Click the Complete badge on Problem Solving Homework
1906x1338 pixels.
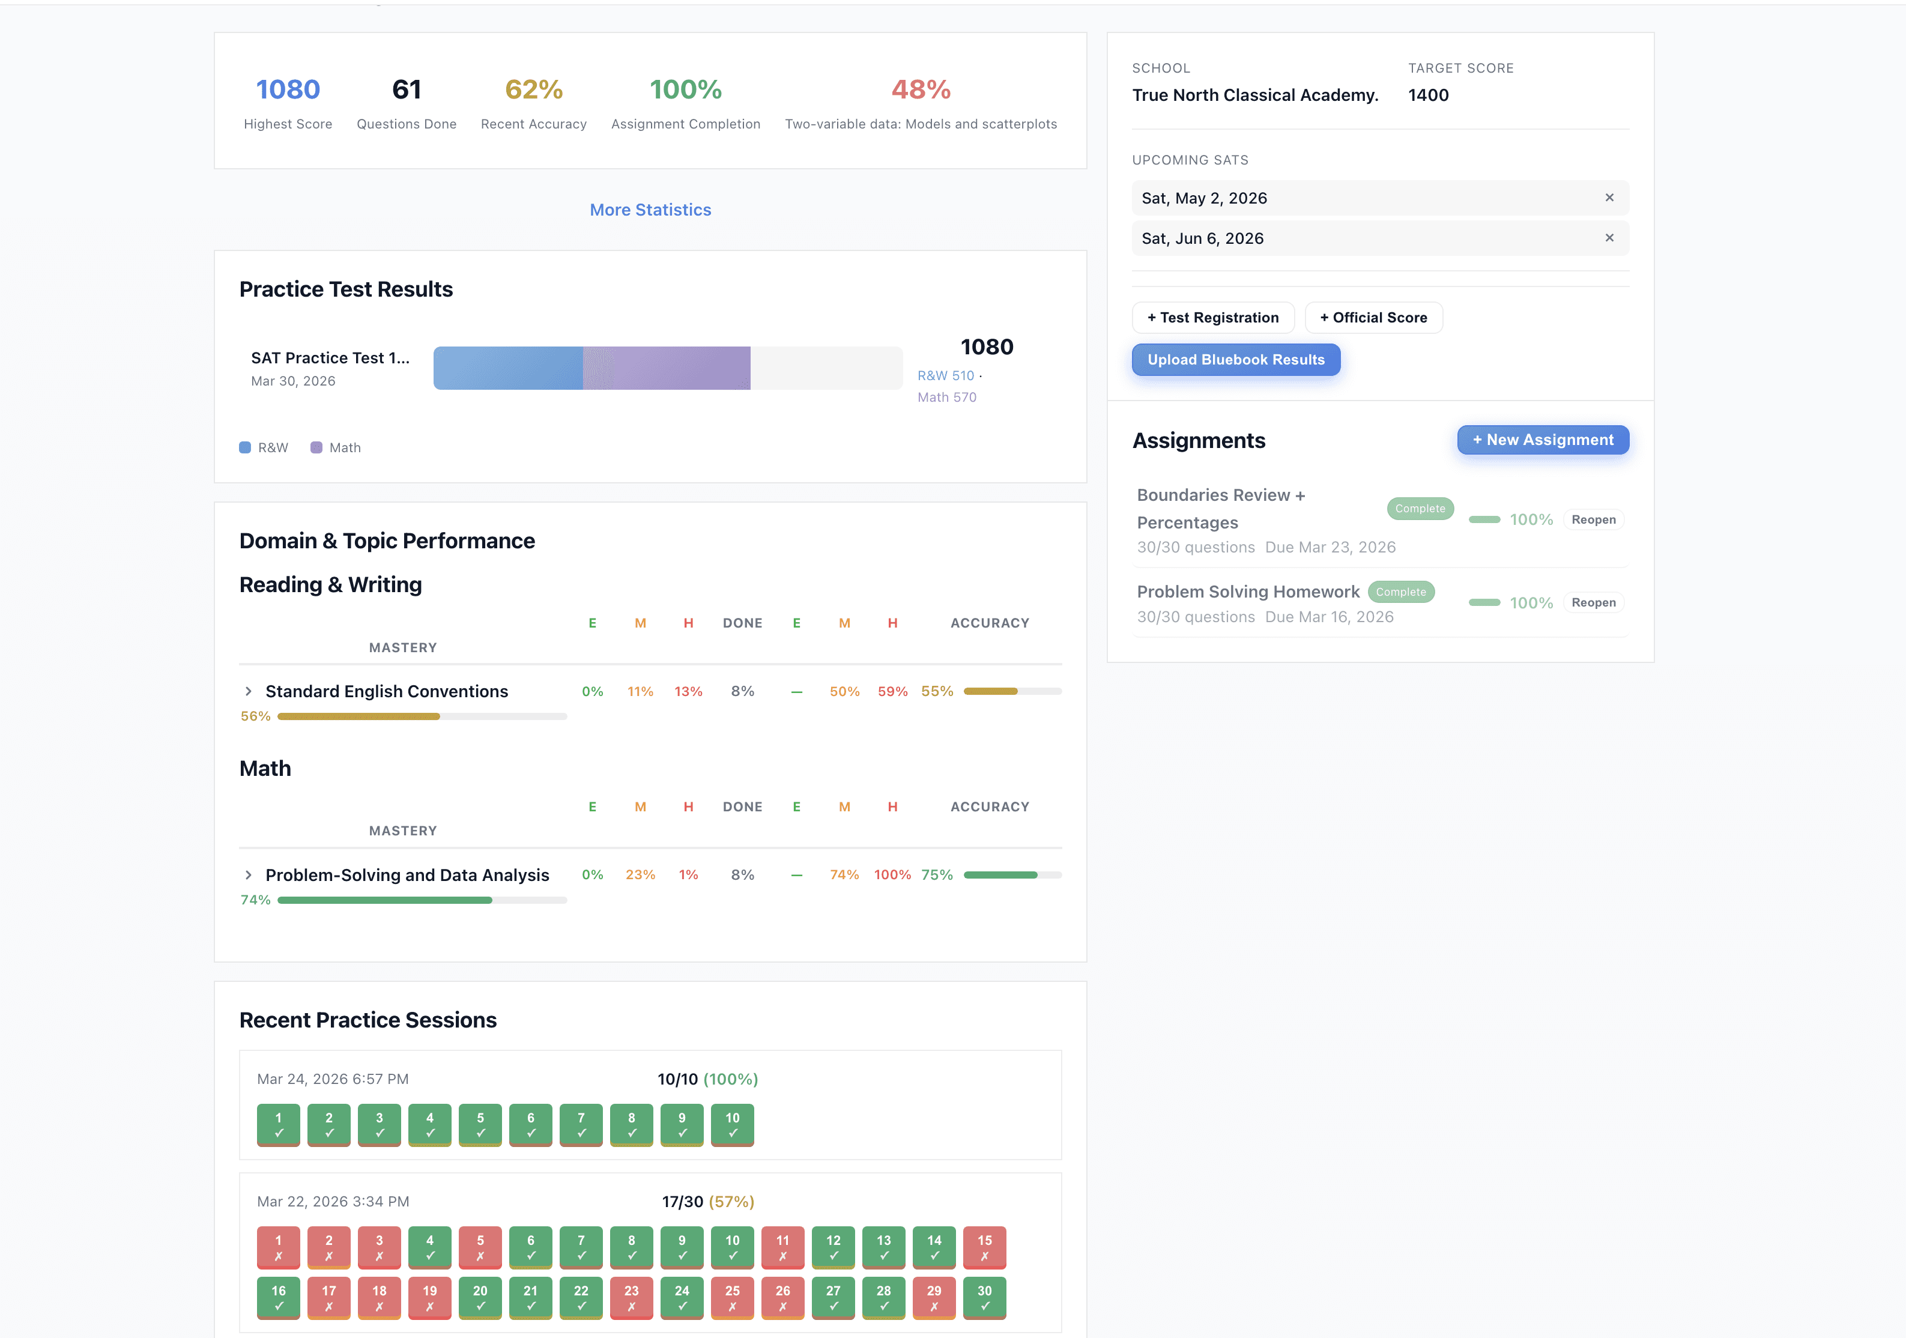point(1401,591)
